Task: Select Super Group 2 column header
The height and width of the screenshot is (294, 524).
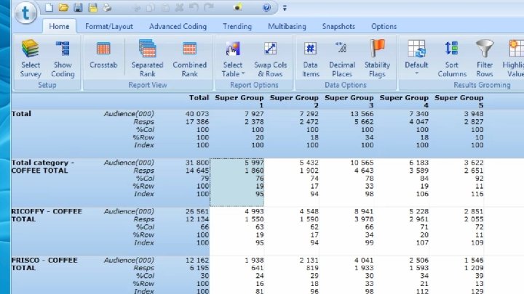Action: pos(294,102)
